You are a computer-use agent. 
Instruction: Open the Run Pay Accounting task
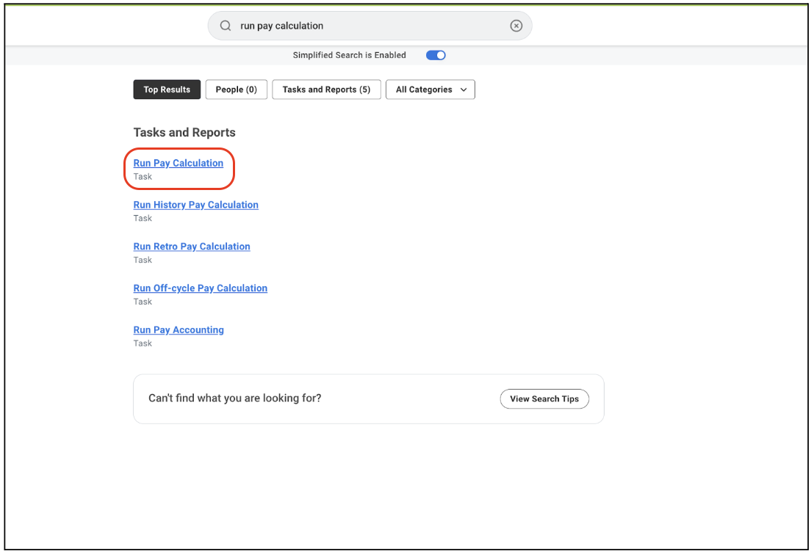[x=179, y=329]
